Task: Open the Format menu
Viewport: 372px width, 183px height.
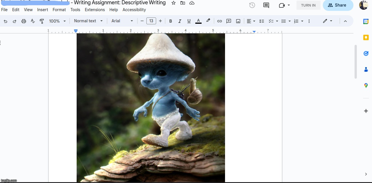Action: pyautogui.click(x=59, y=10)
